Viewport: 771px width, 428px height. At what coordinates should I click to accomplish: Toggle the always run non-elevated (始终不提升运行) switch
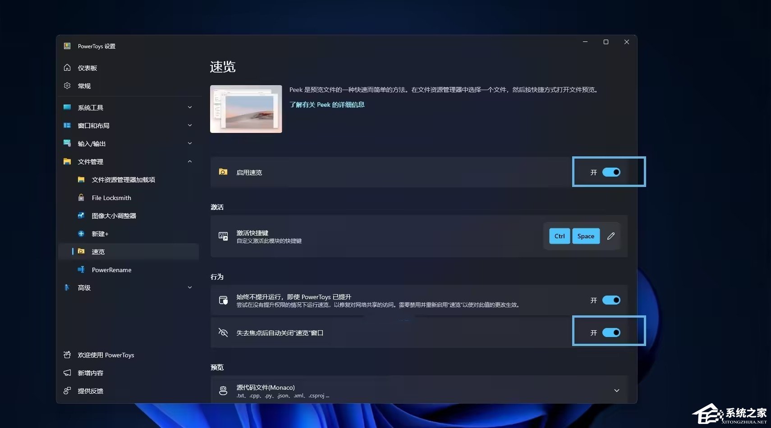pos(611,300)
